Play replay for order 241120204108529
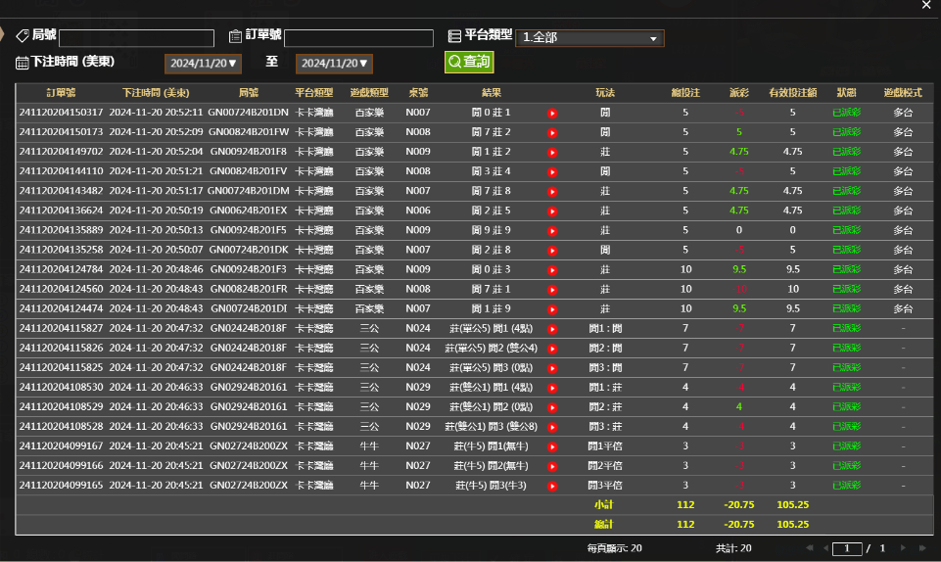The height and width of the screenshot is (562, 941). click(x=552, y=406)
